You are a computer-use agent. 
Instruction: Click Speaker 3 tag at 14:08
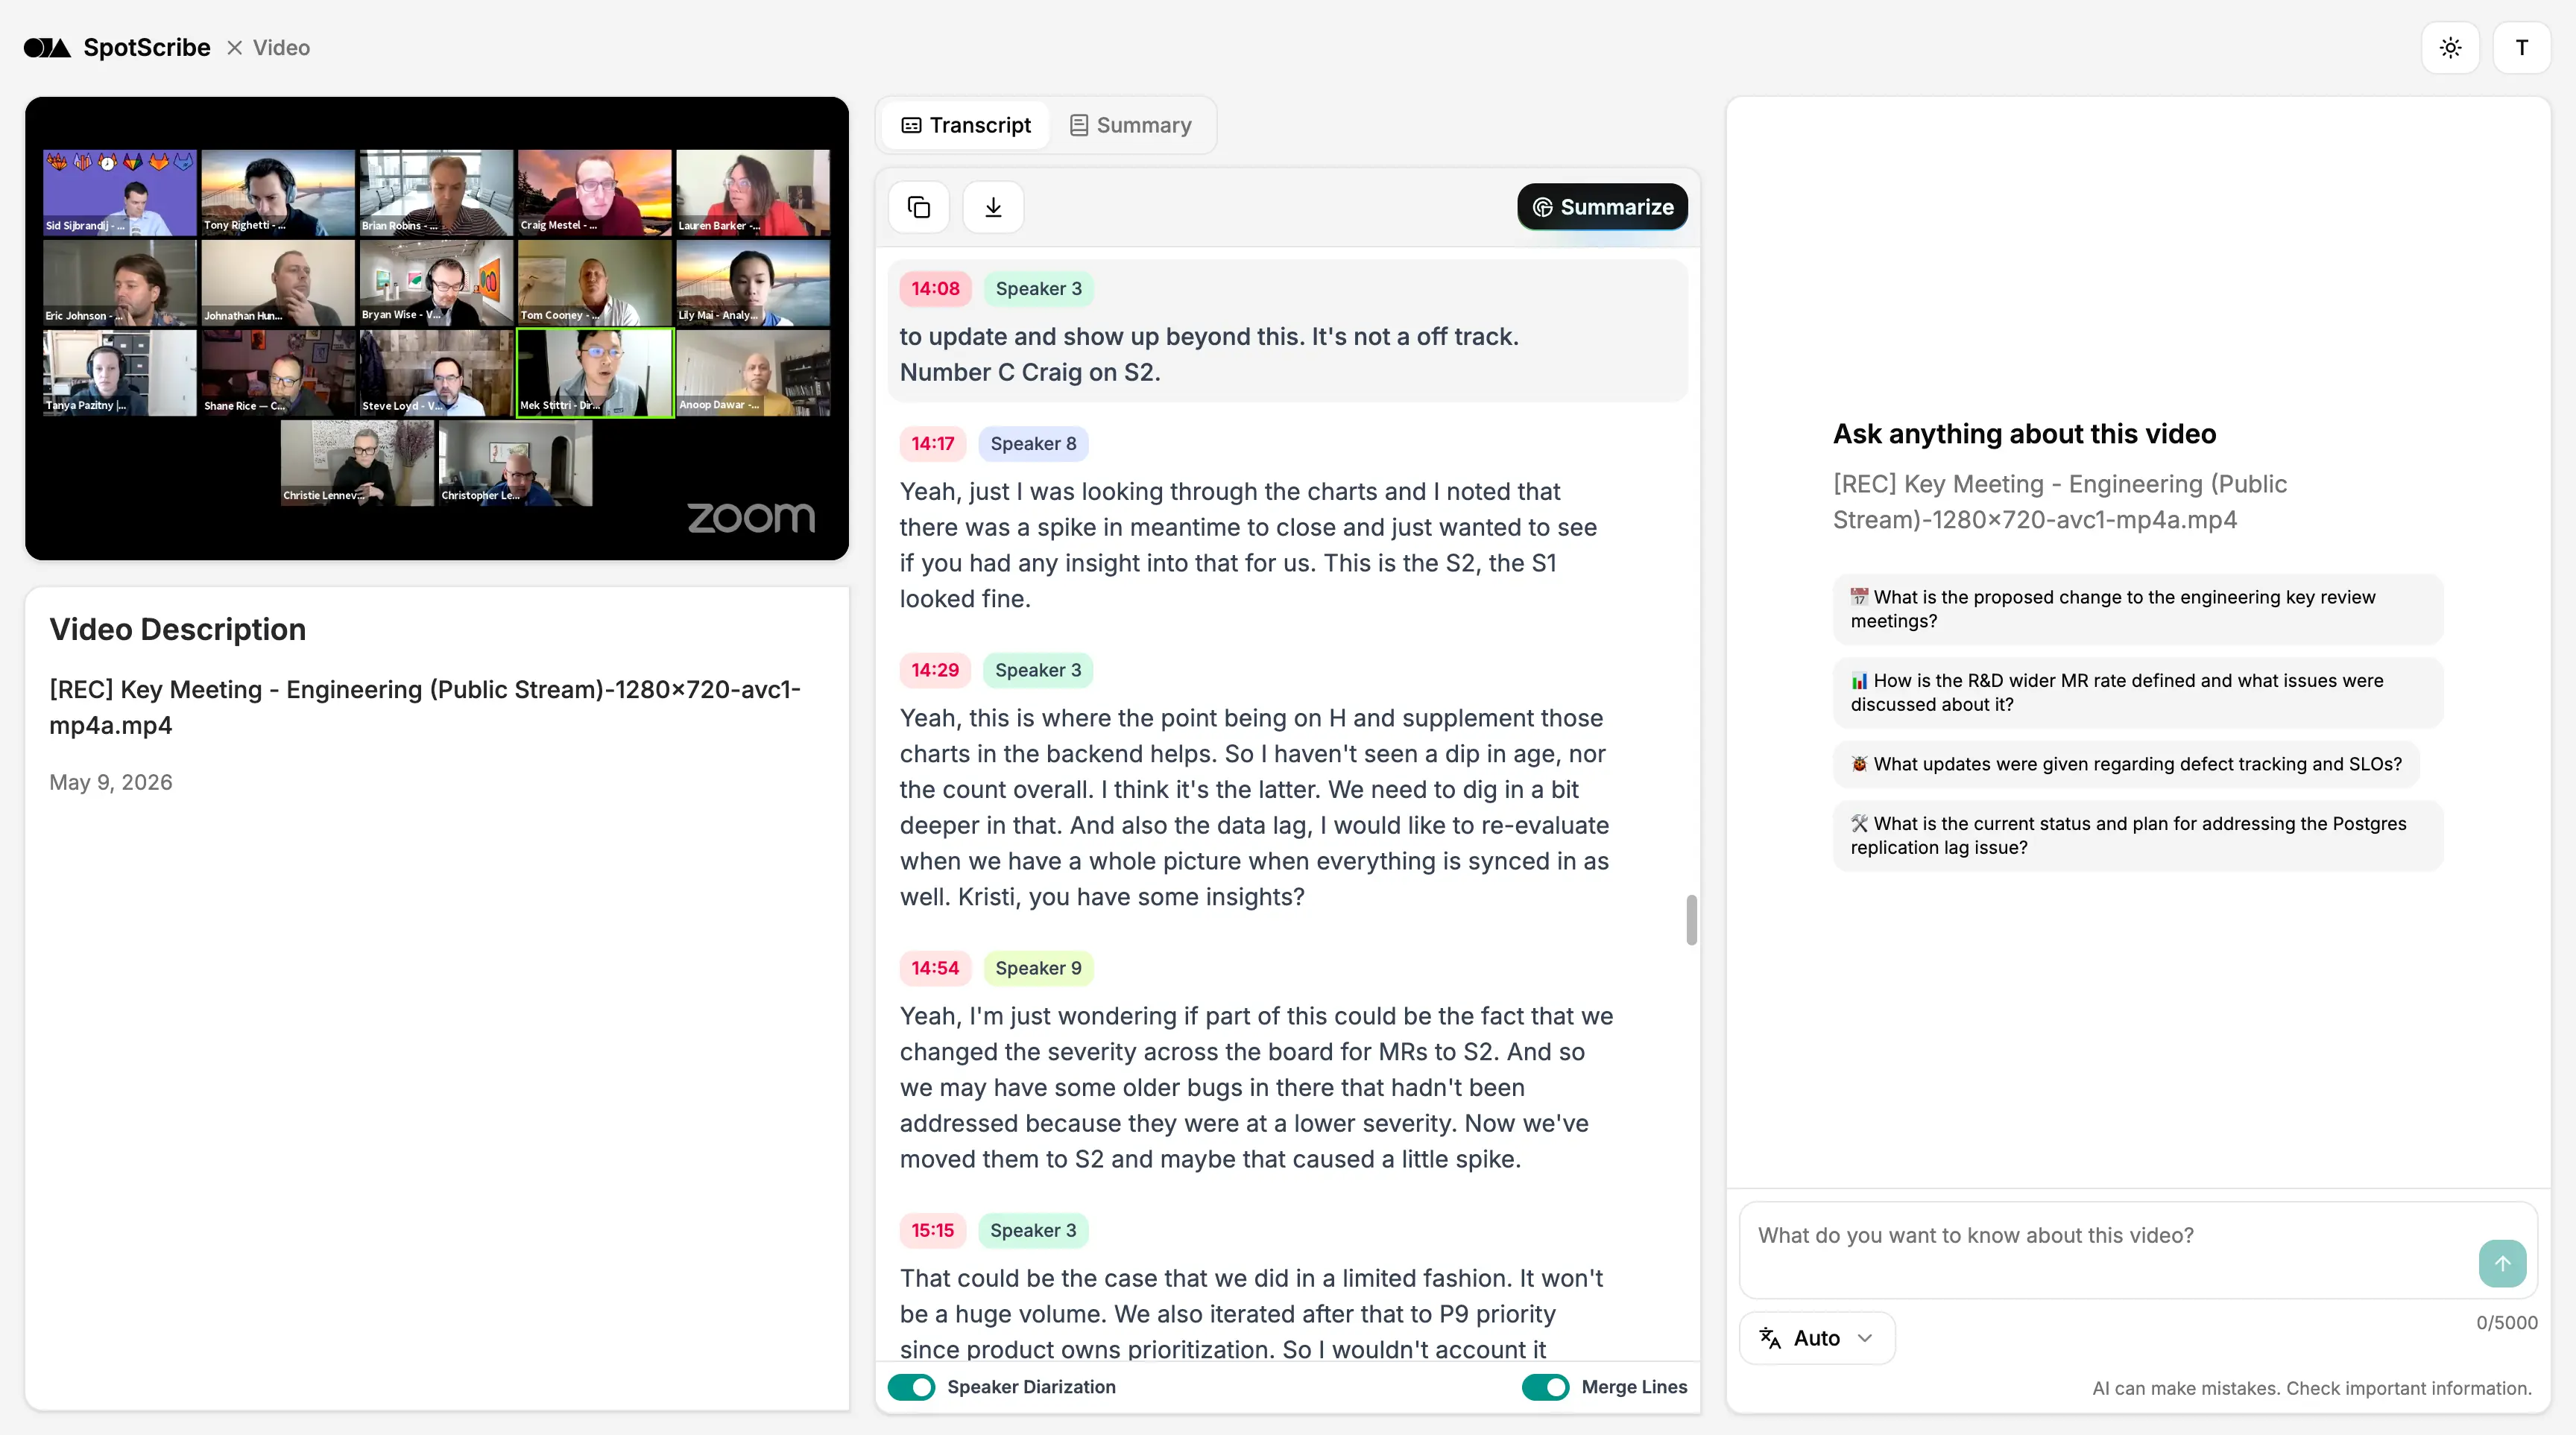tap(1038, 289)
